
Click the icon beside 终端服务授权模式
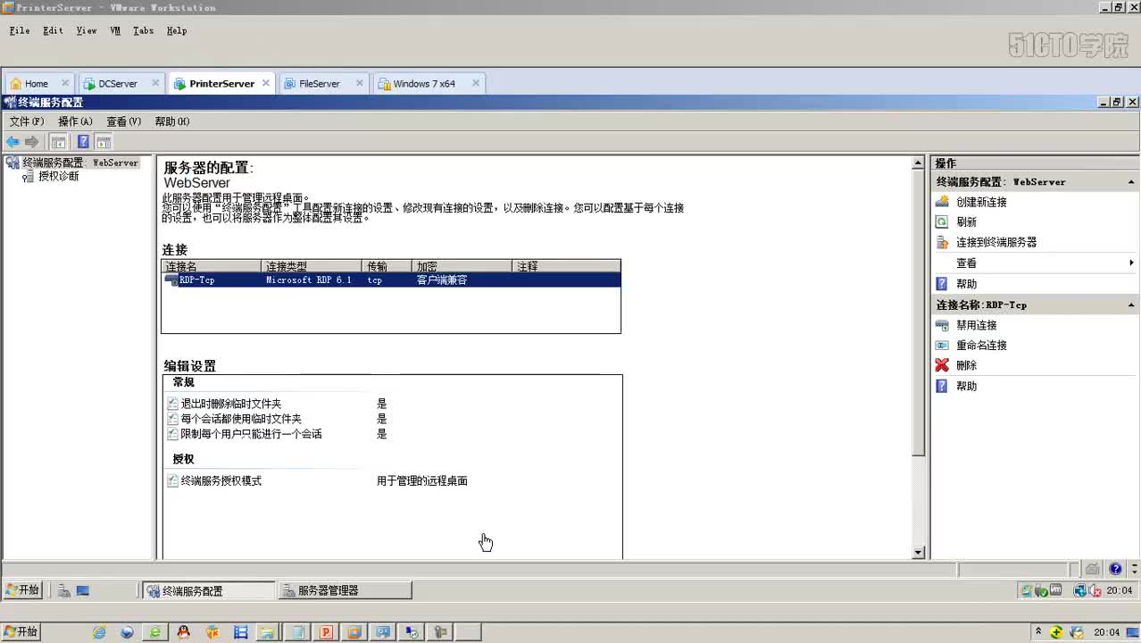173,480
